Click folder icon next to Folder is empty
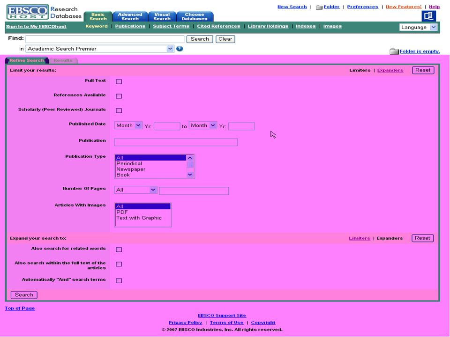The image size is (450, 337). coord(394,51)
